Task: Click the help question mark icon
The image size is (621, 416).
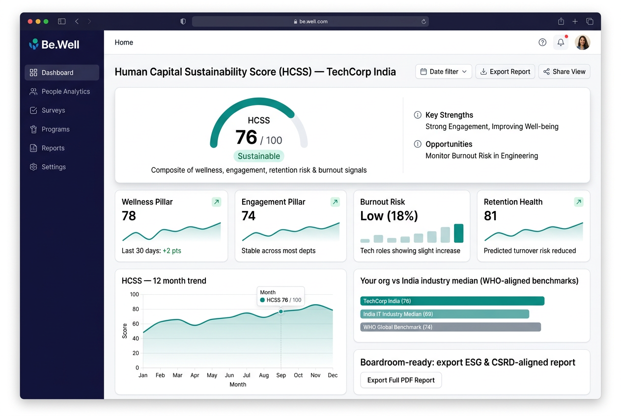Action: pos(542,42)
